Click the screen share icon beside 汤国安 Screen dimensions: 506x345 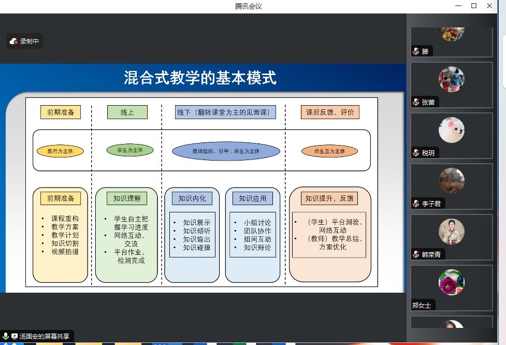click(x=15, y=336)
